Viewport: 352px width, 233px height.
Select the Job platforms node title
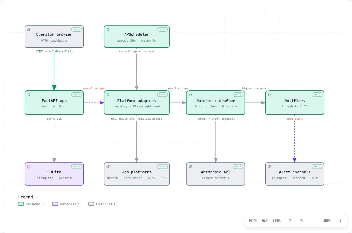coord(136,172)
